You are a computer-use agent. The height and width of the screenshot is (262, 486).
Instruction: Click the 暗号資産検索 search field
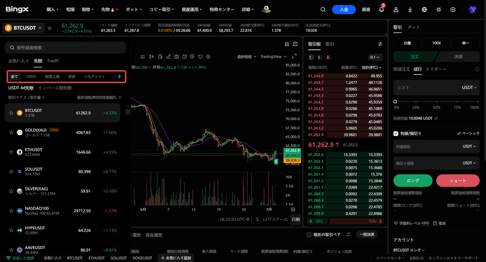coord(65,48)
